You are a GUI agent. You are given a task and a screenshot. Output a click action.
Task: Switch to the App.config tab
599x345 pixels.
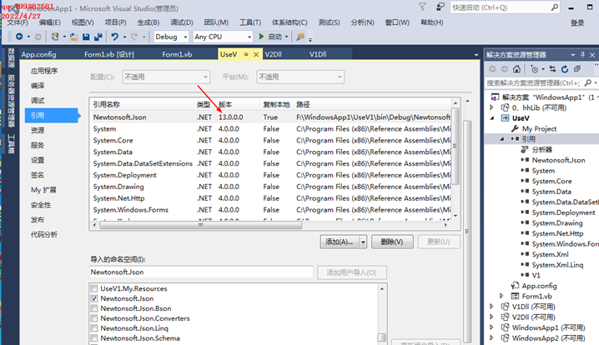[38, 54]
